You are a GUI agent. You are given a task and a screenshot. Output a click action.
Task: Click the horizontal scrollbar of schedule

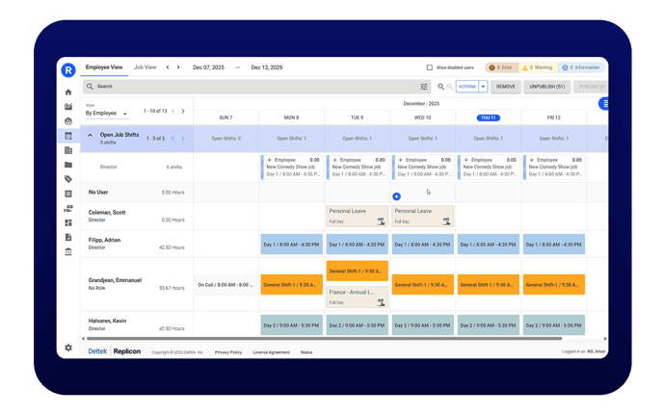pos(324,339)
